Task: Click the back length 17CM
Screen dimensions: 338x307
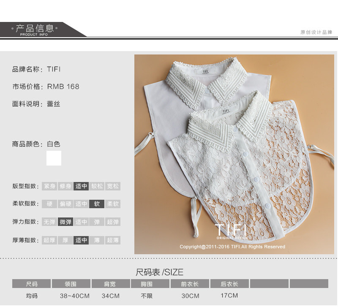Action: point(229,295)
